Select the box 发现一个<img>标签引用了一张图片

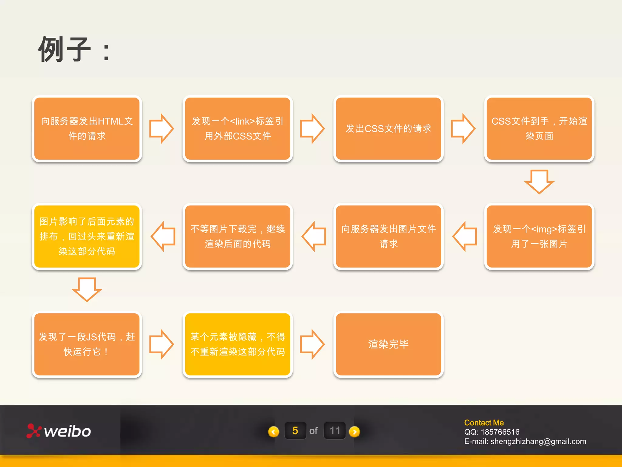[x=539, y=237]
